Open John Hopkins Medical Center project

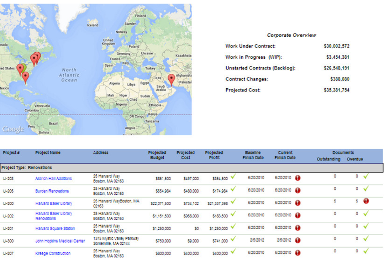(x=60, y=241)
